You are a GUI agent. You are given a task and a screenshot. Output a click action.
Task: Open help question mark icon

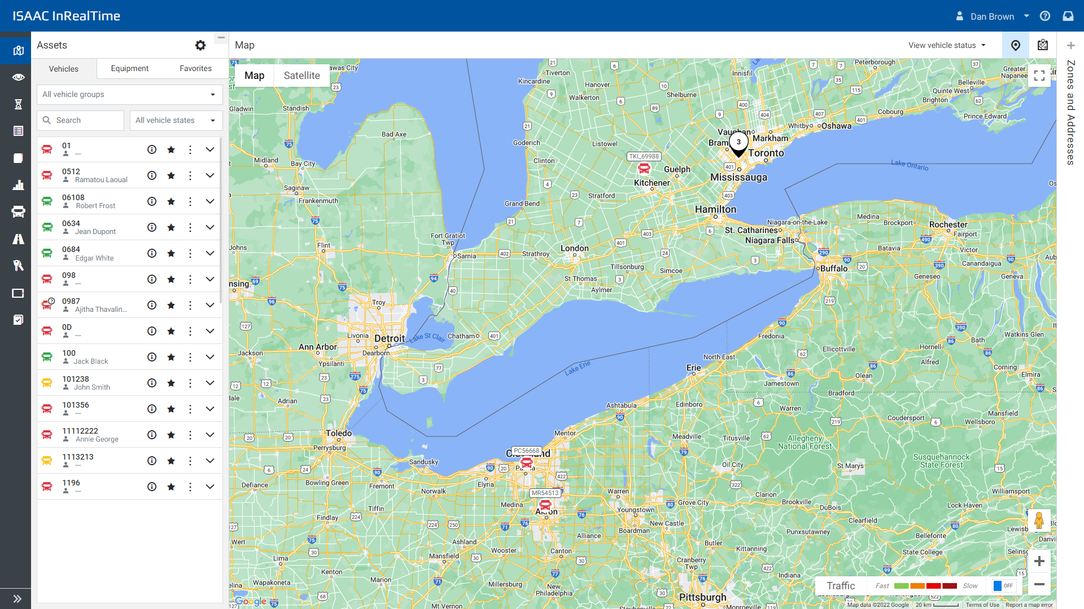pos(1045,16)
